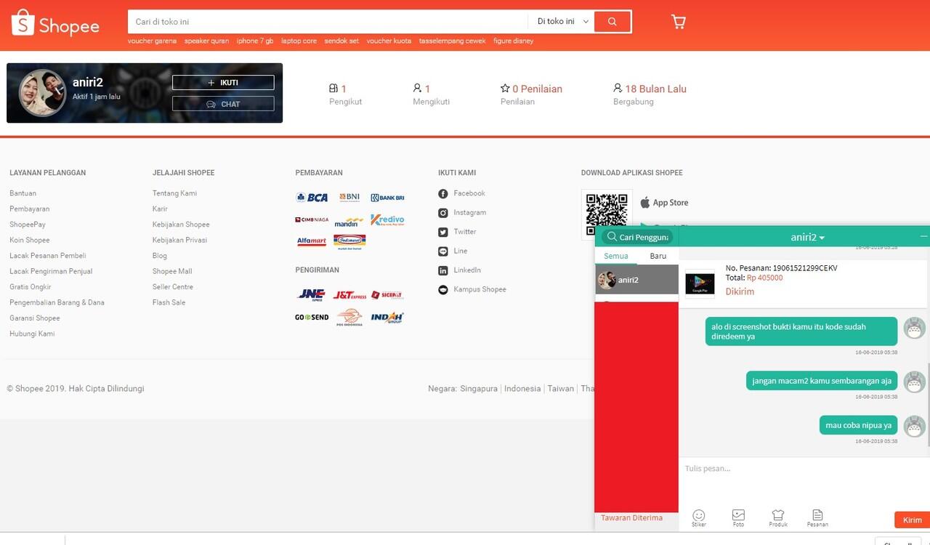
Task: Click the JNE shipping logo
Action: pos(312,294)
